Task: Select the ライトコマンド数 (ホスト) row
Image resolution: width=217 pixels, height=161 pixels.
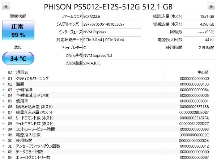Action: coord(106,124)
